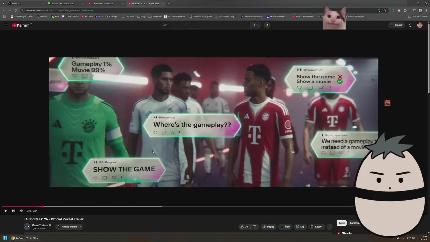Open StreamElements bookmark
Viewport: 430px width, 242px height.
(x=277, y=16)
